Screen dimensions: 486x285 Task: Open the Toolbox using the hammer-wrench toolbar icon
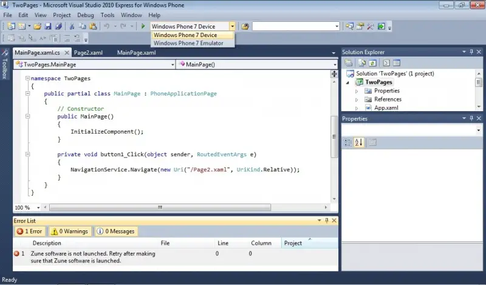(x=371, y=26)
